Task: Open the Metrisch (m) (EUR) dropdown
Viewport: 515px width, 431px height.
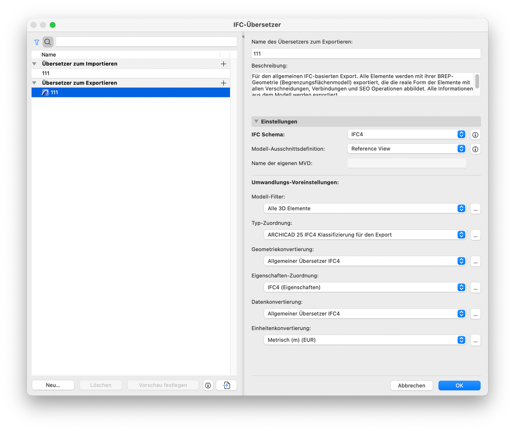Action: coord(364,340)
